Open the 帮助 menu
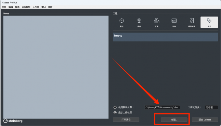Image resolution: width=221 pixels, height=126 pixels. pyautogui.click(x=50, y=7)
